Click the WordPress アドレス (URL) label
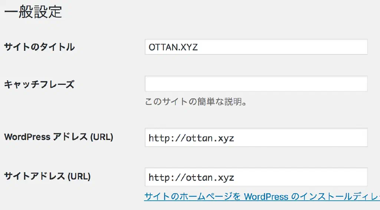Screen dimensions: 380x210 tap(59, 137)
